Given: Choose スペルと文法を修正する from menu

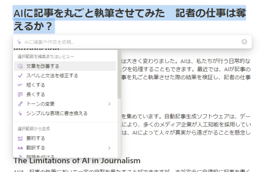Looking at the screenshot, I should (x=65, y=76).
